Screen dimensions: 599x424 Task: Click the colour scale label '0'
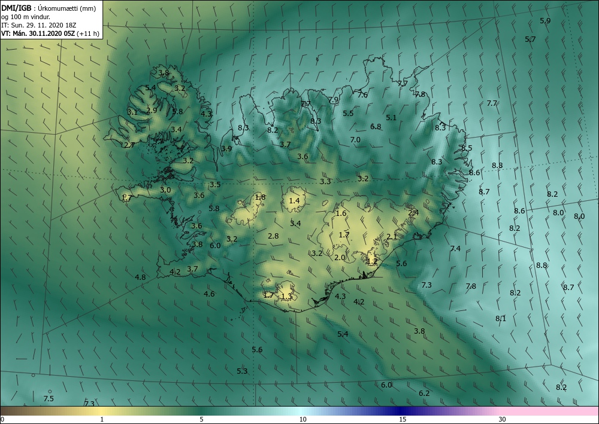tap(2, 420)
